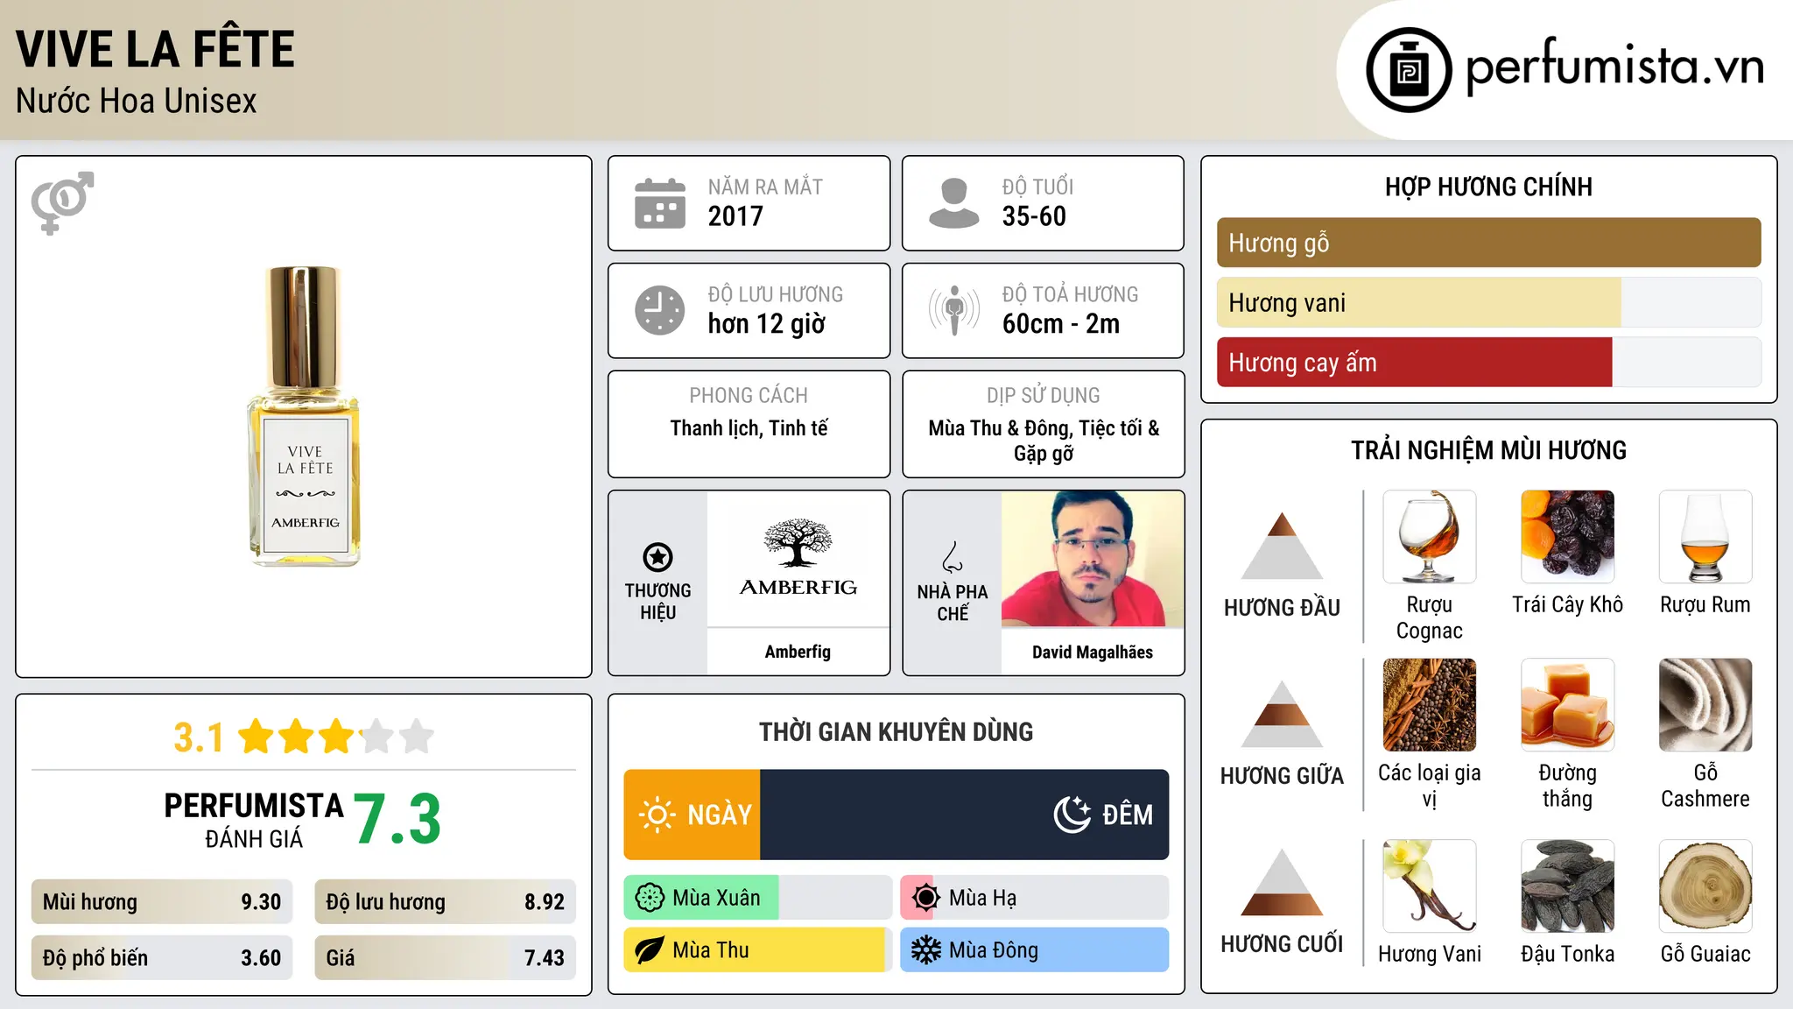This screenshot has width=1793, height=1009.
Task: Click the person icon beside Độ tuổi
Action: point(954,203)
